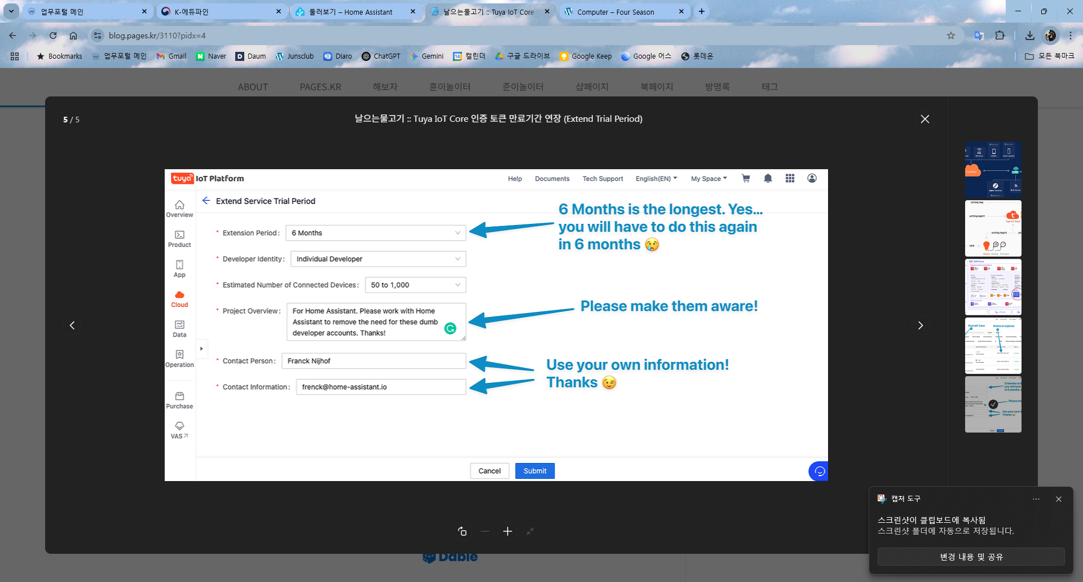Open the 캘린더 bookmark
The height and width of the screenshot is (582, 1083).
pyautogui.click(x=469, y=56)
